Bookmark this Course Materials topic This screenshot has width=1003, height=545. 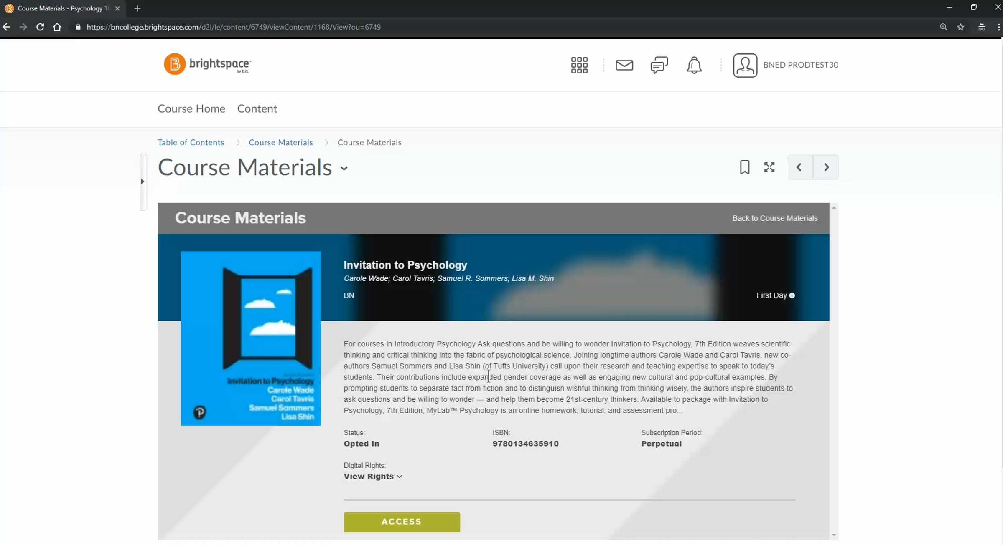tap(745, 167)
